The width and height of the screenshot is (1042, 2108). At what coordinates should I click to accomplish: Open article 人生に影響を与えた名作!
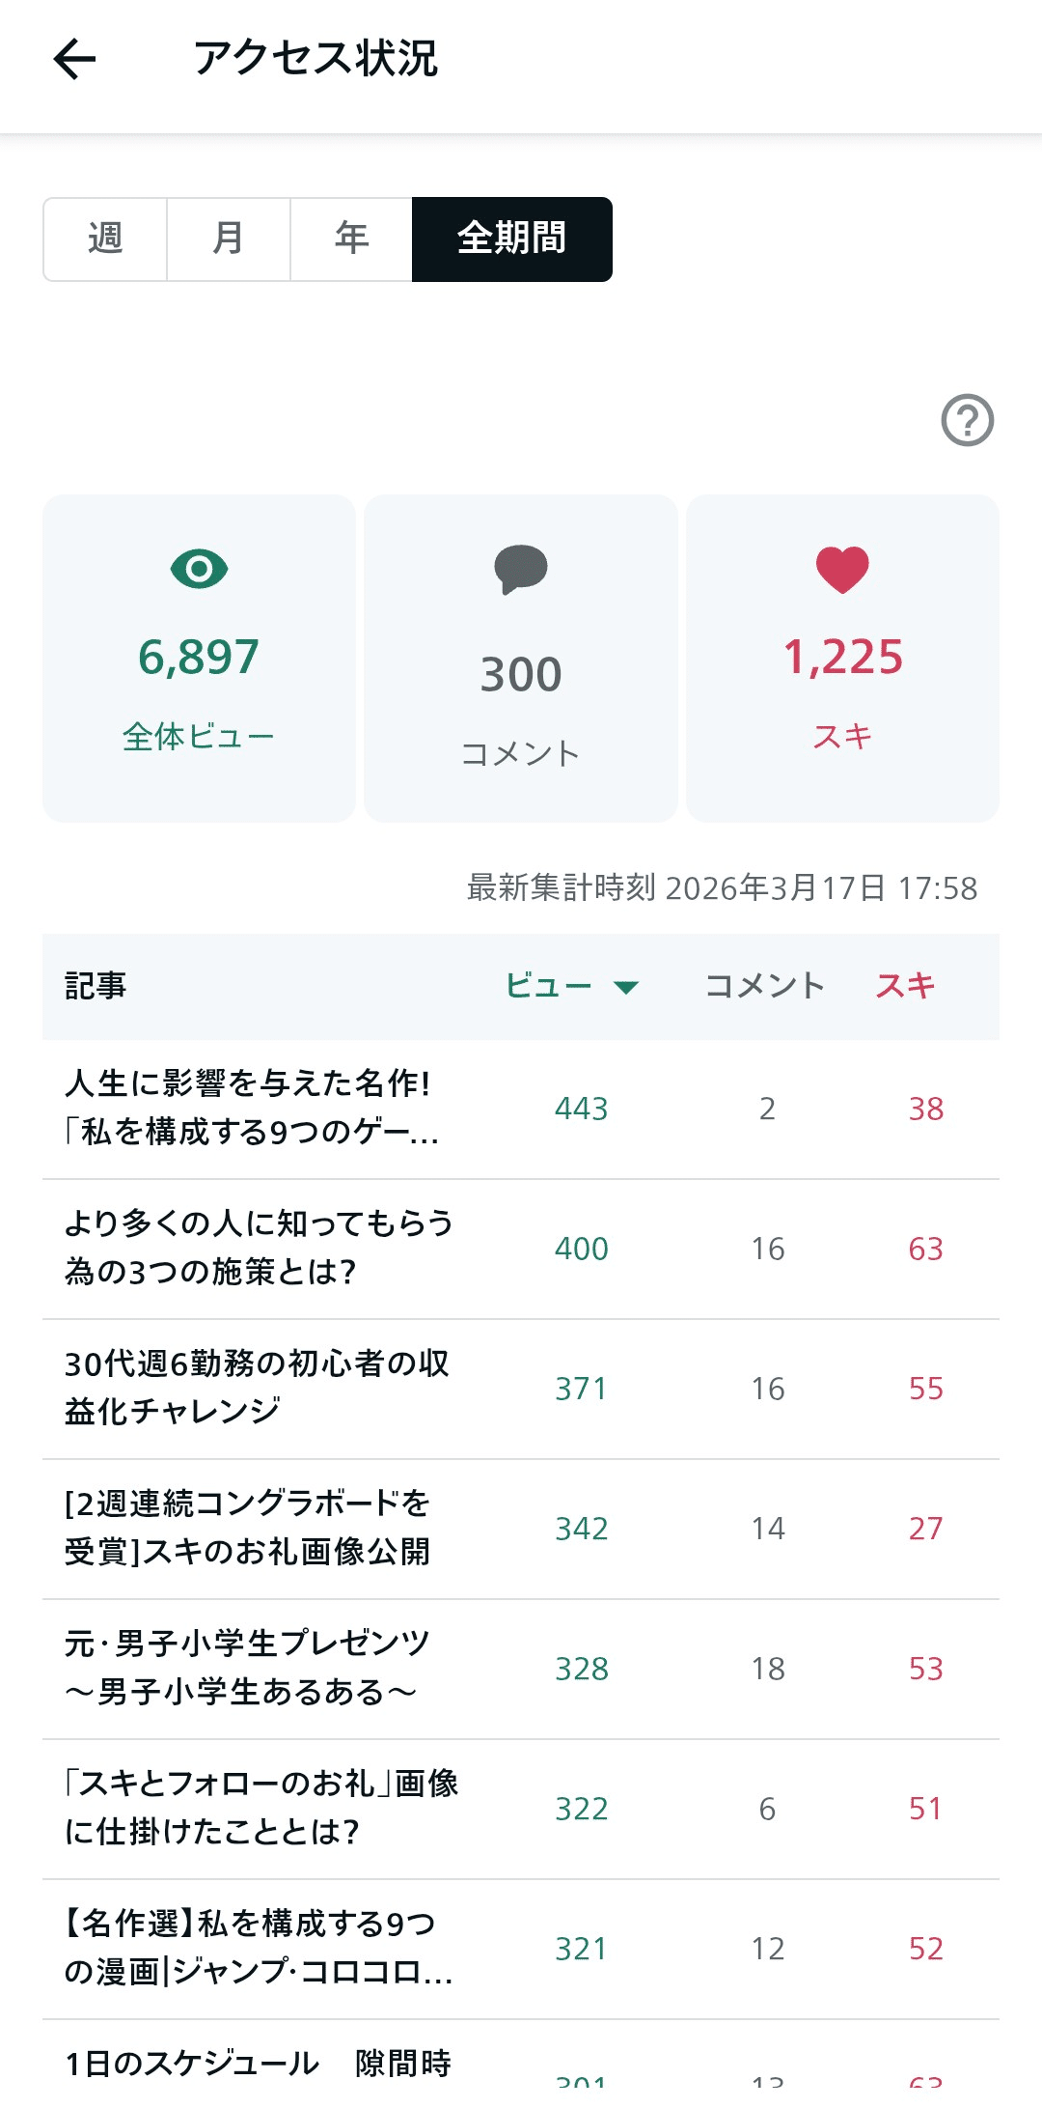click(251, 1108)
